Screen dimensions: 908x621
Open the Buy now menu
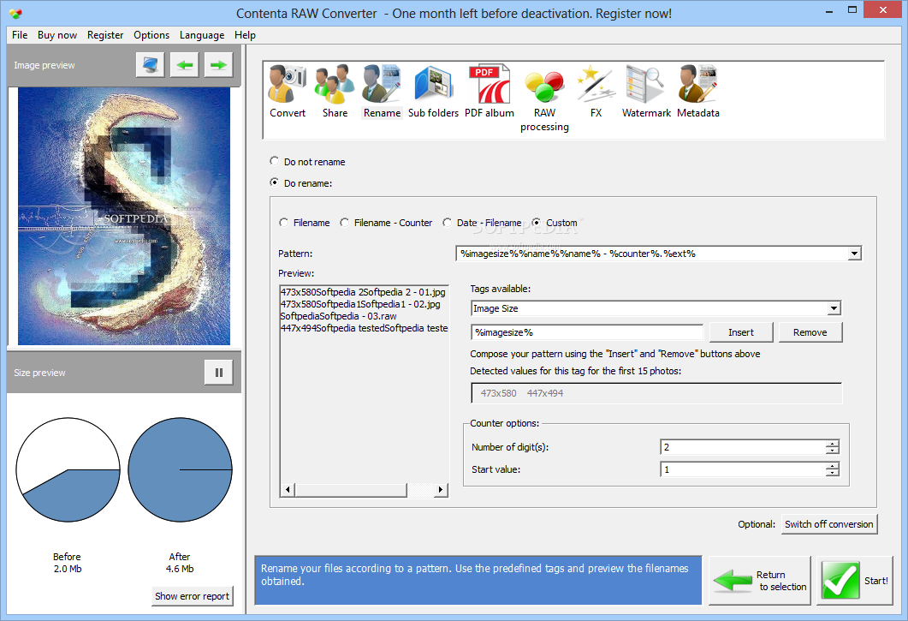(57, 35)
